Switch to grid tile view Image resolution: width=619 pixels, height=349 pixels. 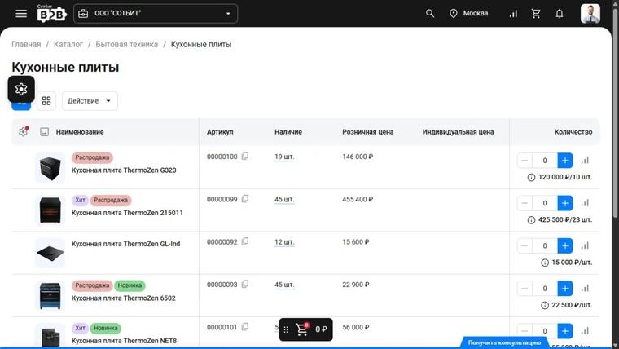(x=46, y=101)
